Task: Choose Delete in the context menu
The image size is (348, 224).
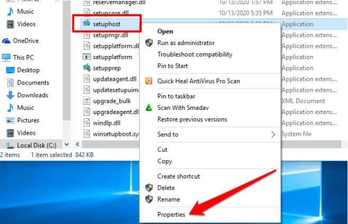Action: [x=166, y=188]
